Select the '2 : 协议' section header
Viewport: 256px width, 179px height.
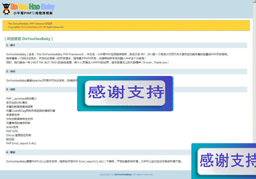[x=126, y=72]
